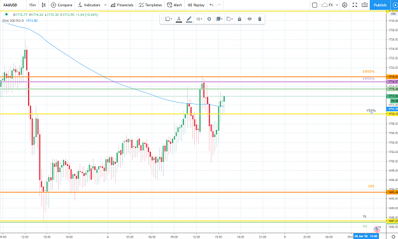Select the LW50% orange line label
Viewport: 398px width, 239px height.
point(368,71)
